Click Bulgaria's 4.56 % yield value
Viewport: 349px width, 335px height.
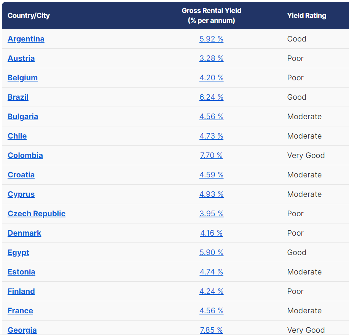tap(211, 116)
